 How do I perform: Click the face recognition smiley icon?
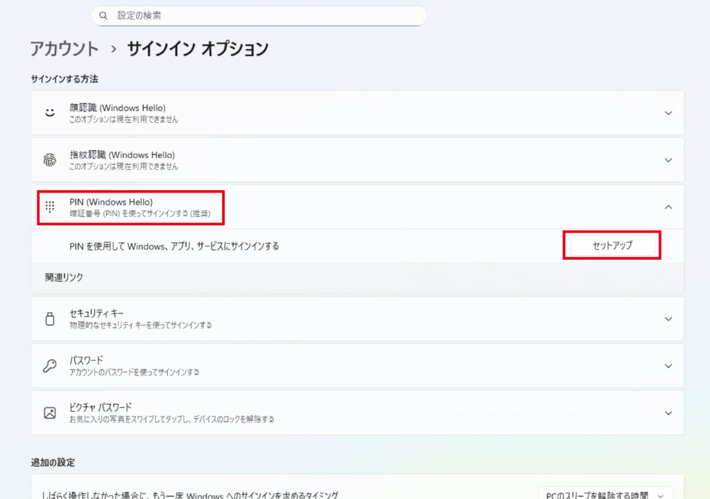click(x=50, y=112)
